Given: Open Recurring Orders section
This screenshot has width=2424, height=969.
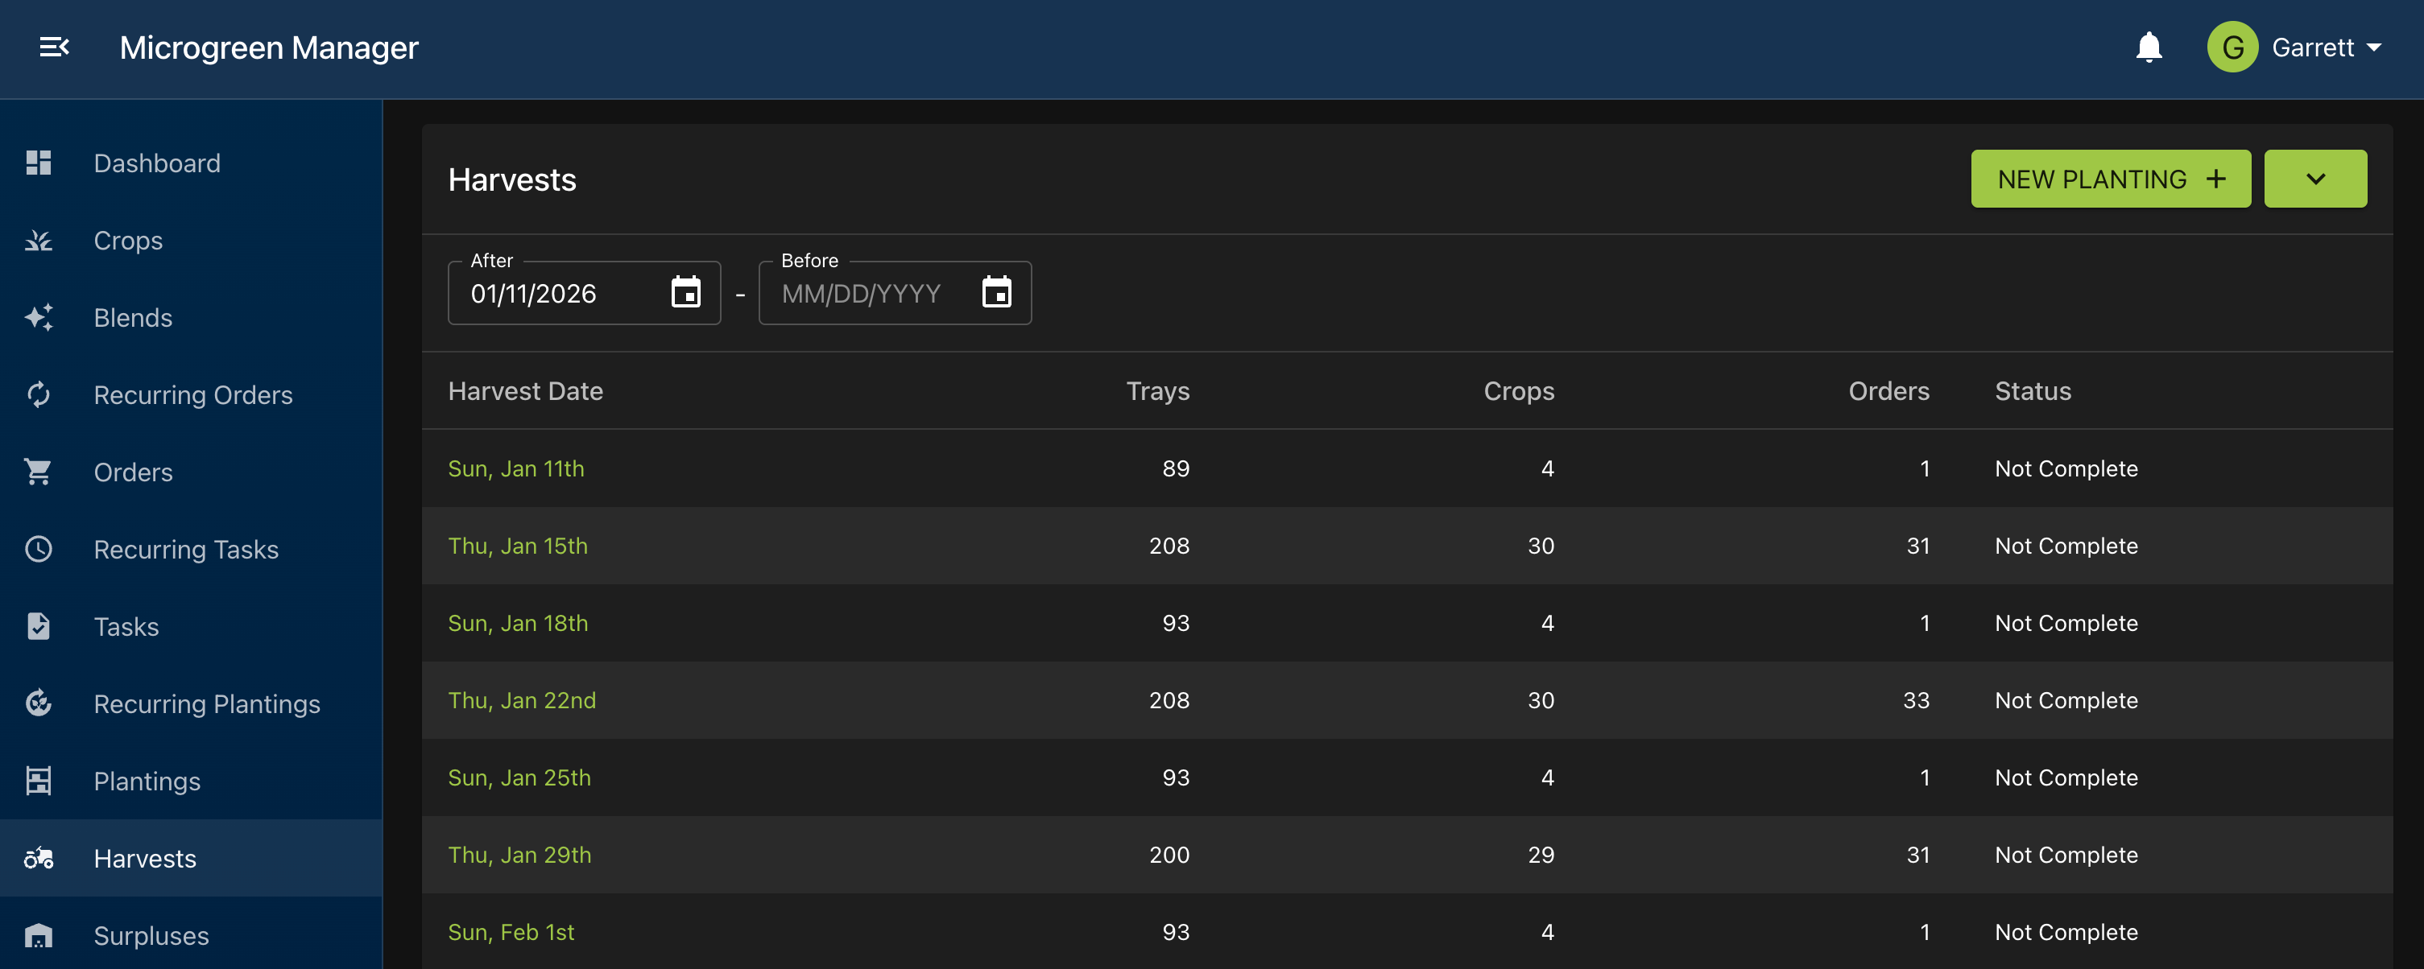Looking at the screenshot, I should 191,395.
